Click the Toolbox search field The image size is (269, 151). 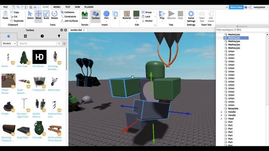pos(37,44)
